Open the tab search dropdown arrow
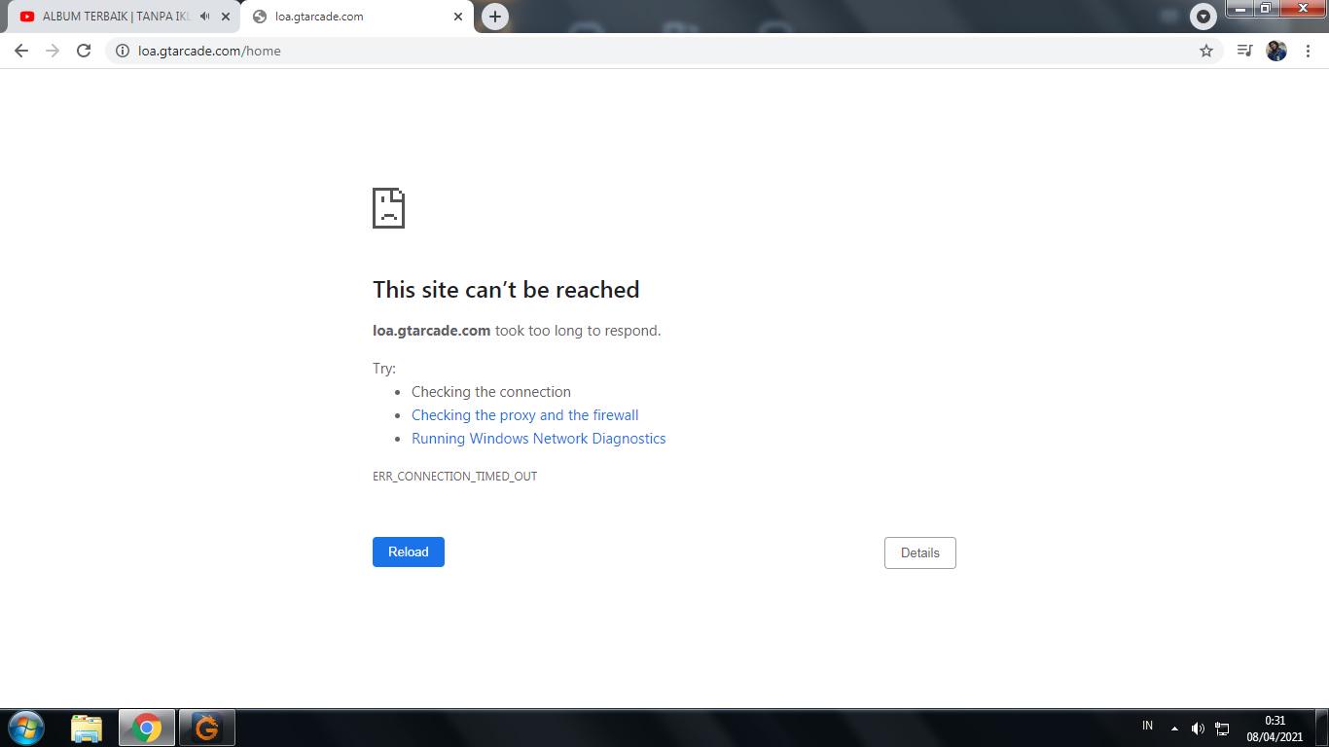The height and width of the screenshot is (747, 1329). 1203,17
